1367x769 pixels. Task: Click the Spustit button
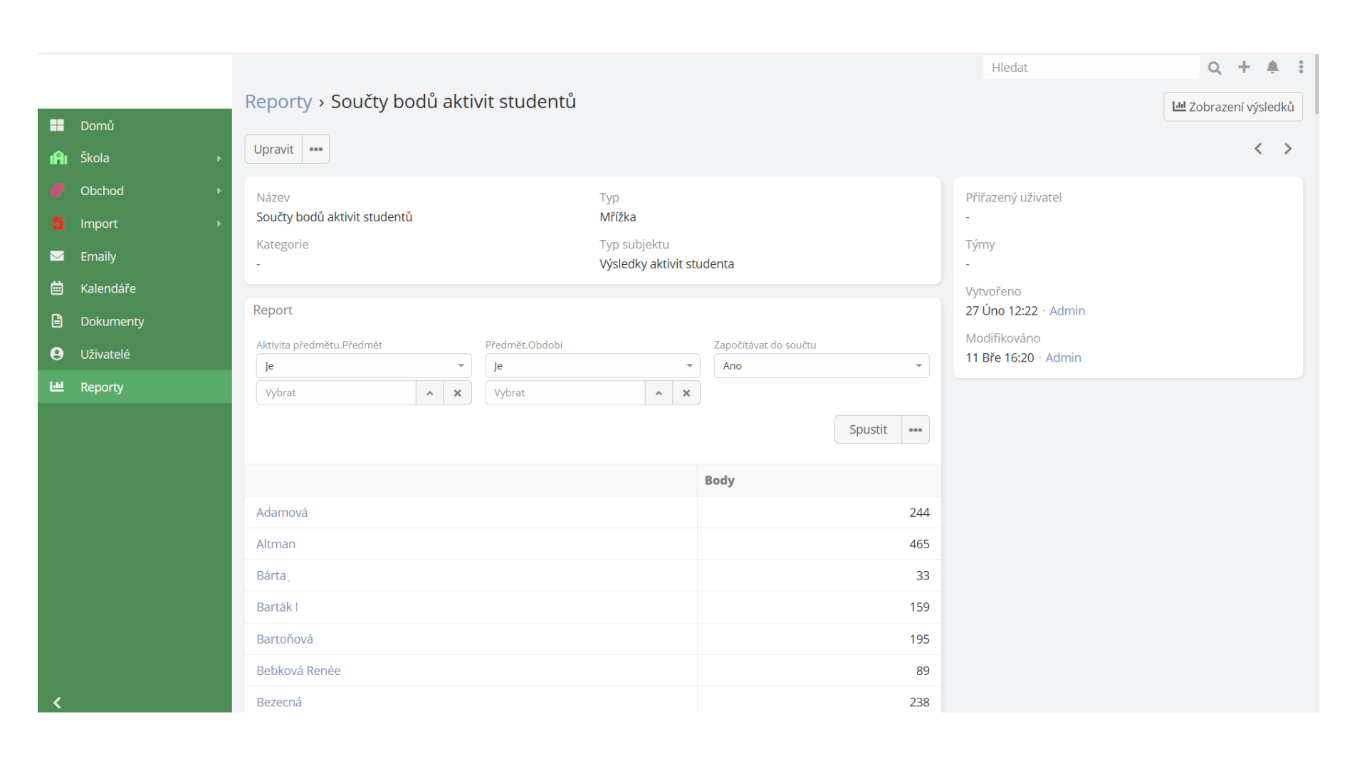(x=867, y=429)
